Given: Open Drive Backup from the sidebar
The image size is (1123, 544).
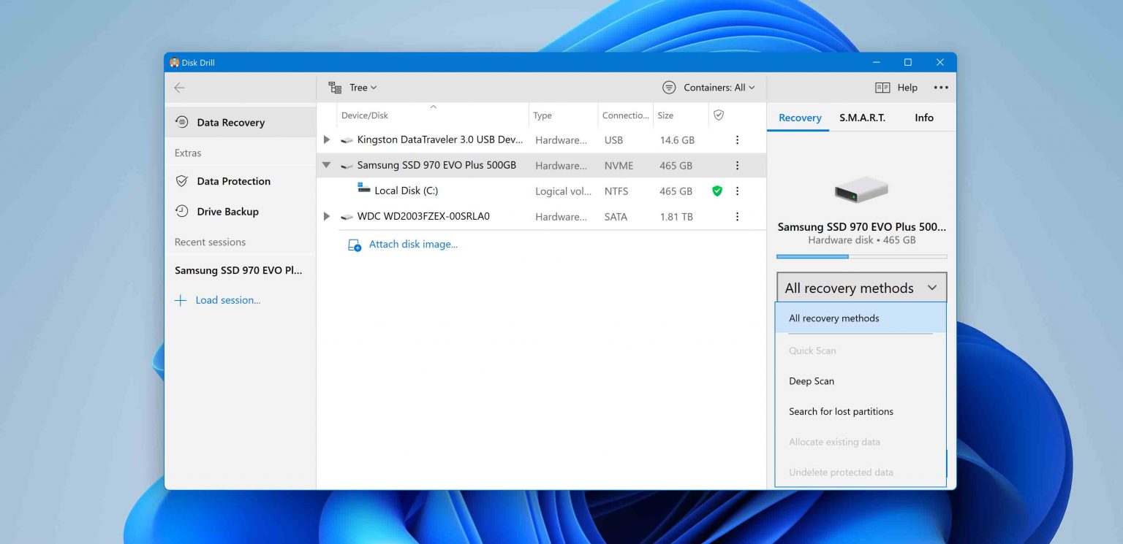Looking at the screenshot, I should (227, 211).
